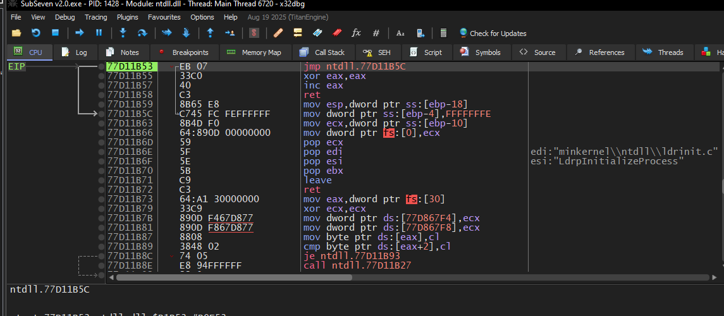Image resolution: width=724 pixels, height=316 pixels.
Task: Toggle breakpoint dot at address 77D11B8E
Action: (101, 266)
